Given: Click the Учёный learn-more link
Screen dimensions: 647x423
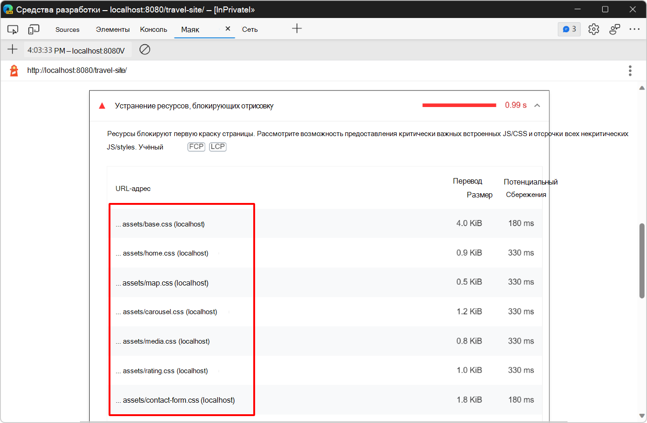Looking at the screenshot, I should pyautogui.click(x=151, y=147).
